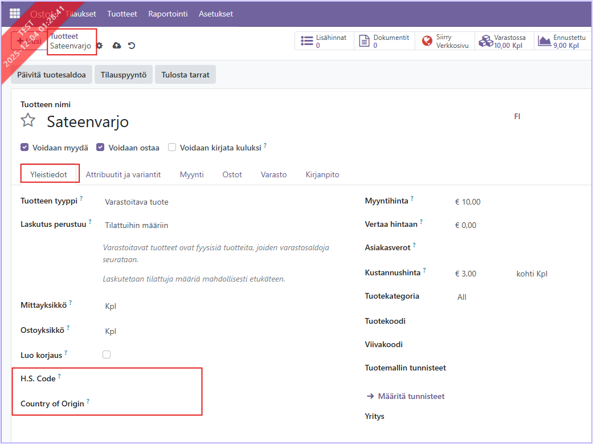
Task: Toggle the Voidaan myydä checkbox
Action: [x=24, y=147]
